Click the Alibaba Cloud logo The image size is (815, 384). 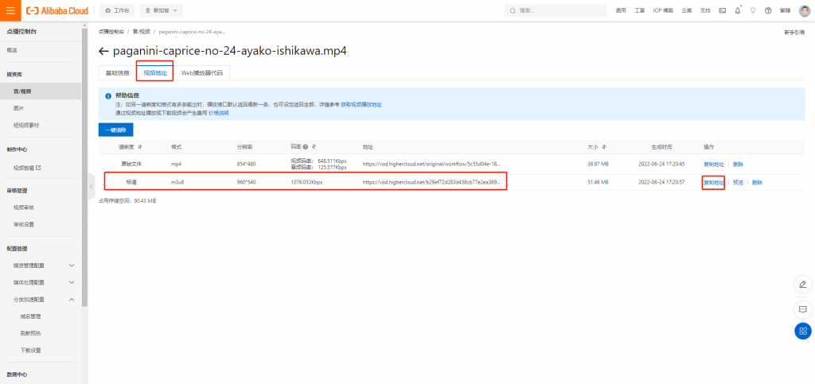(57, 10)
